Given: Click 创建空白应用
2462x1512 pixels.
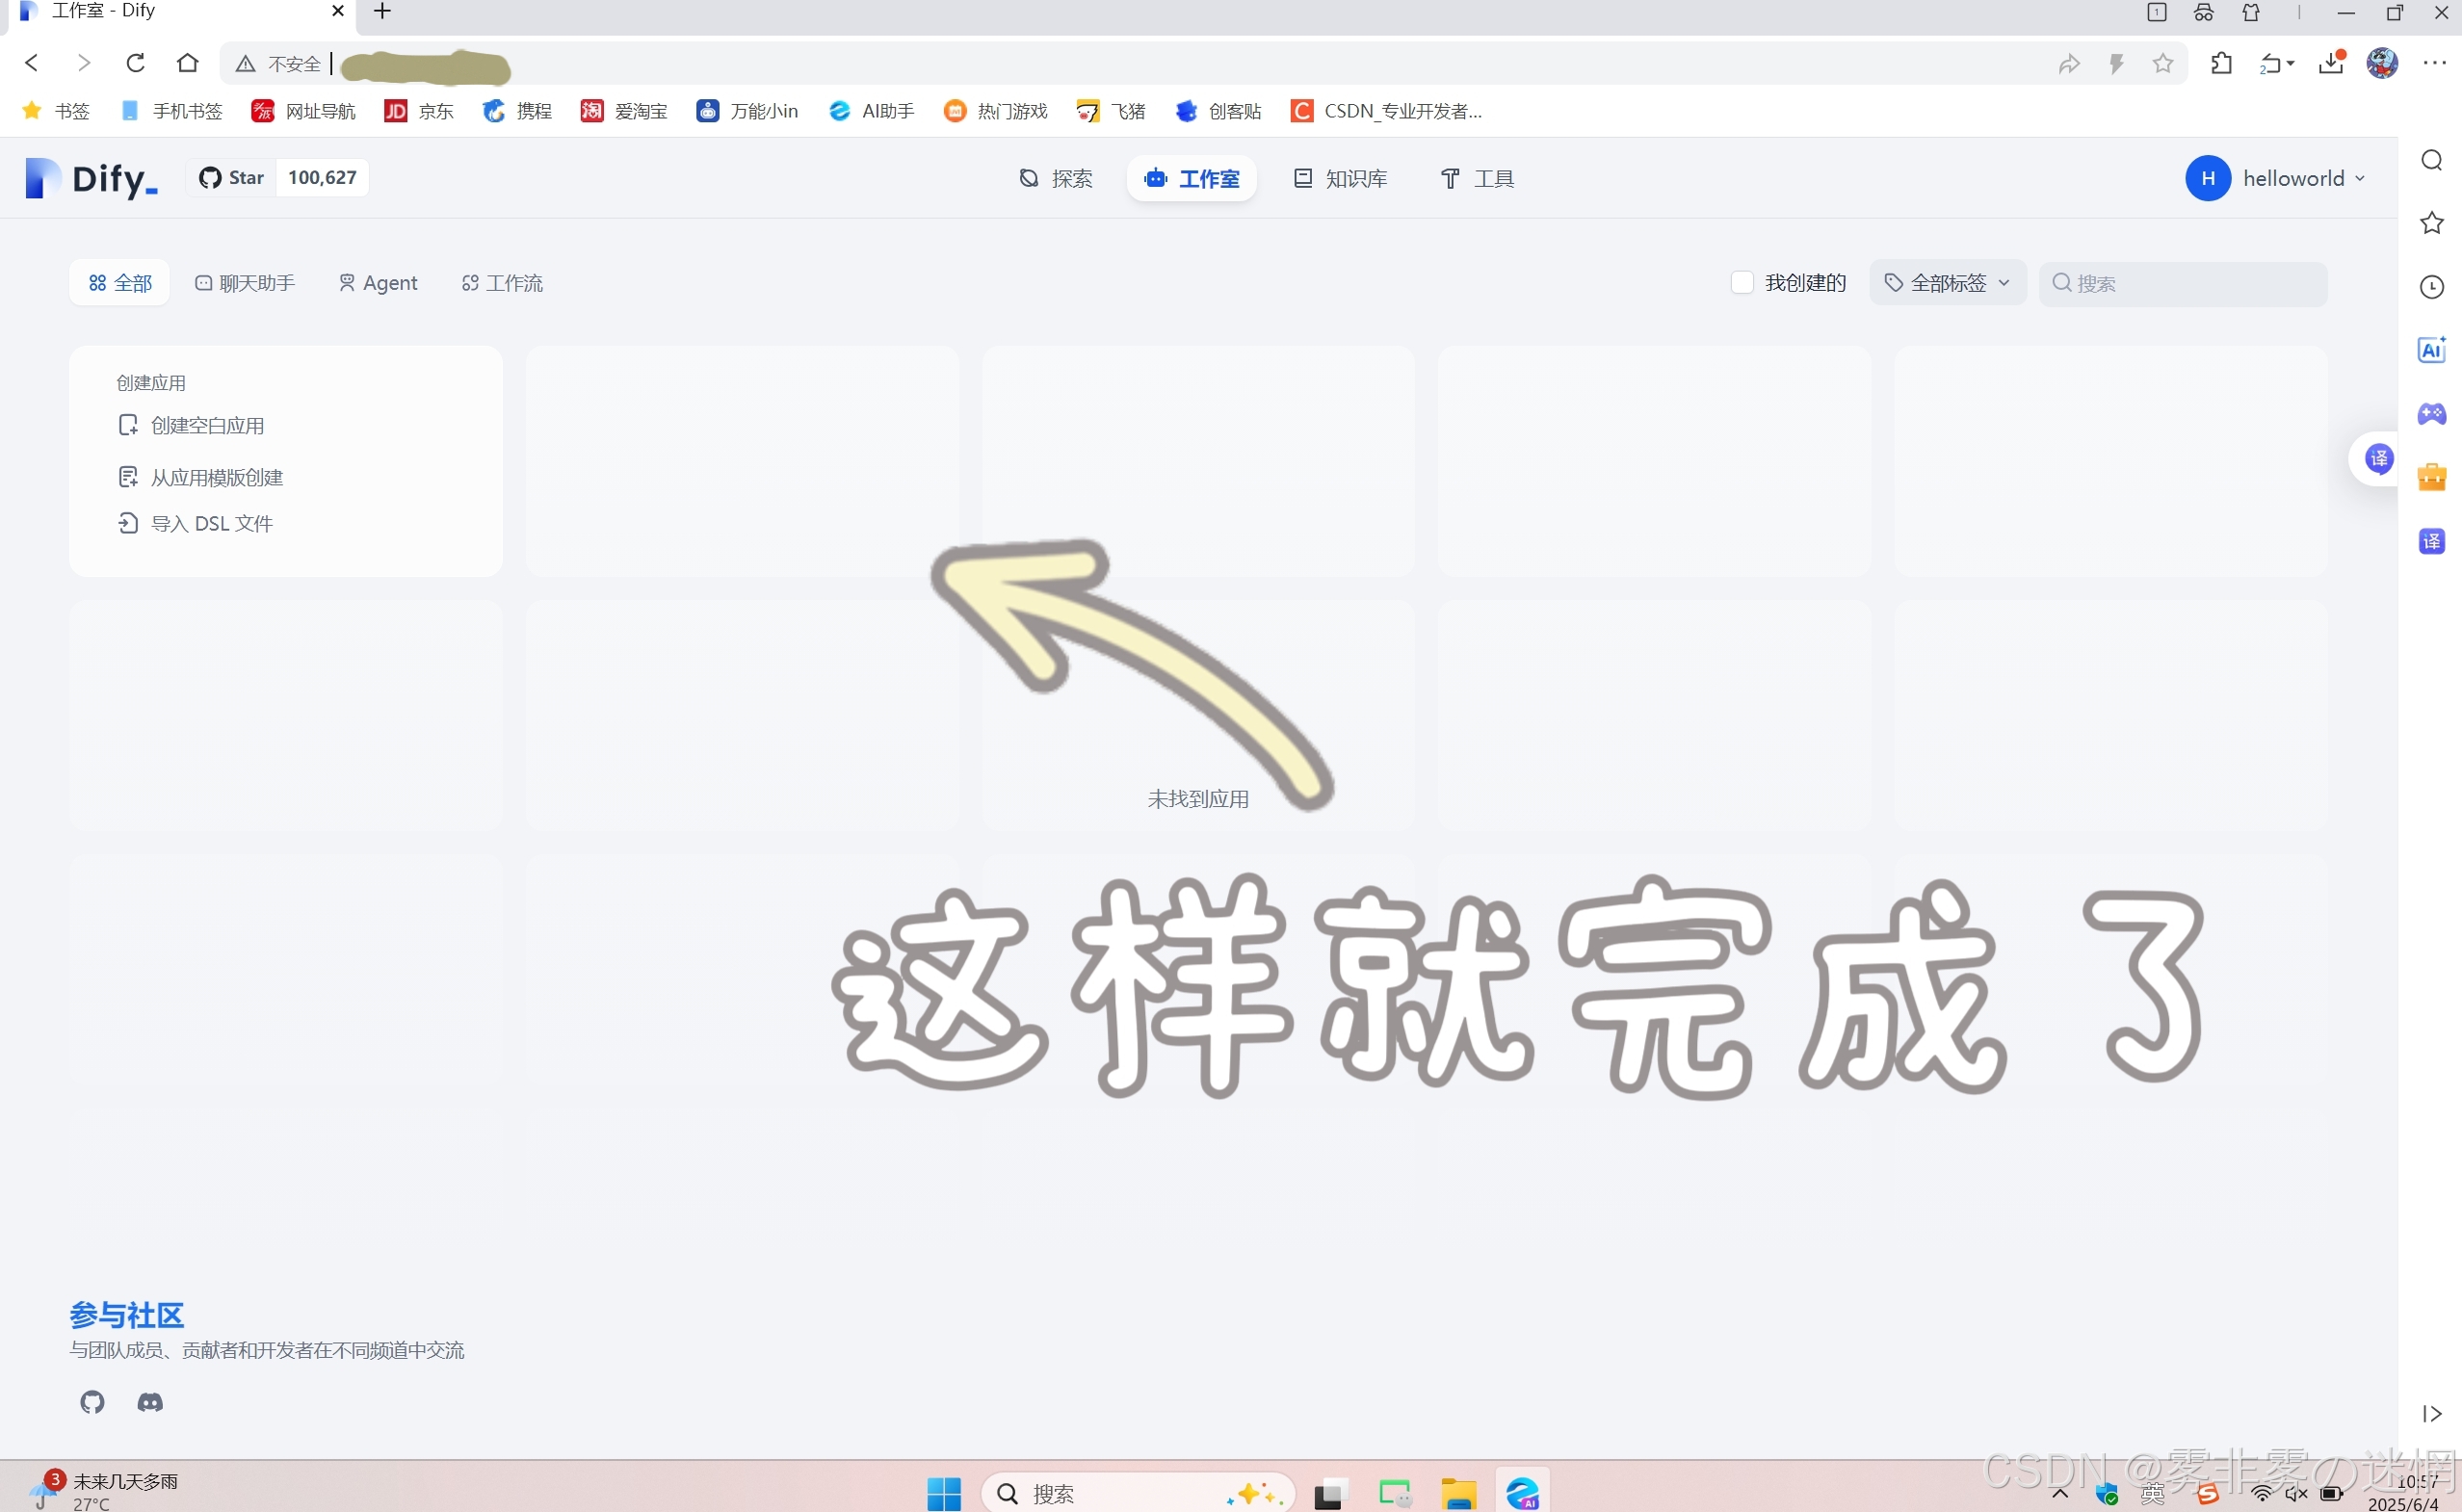Looking at the screenshot, I should click(x=207, y=426).
